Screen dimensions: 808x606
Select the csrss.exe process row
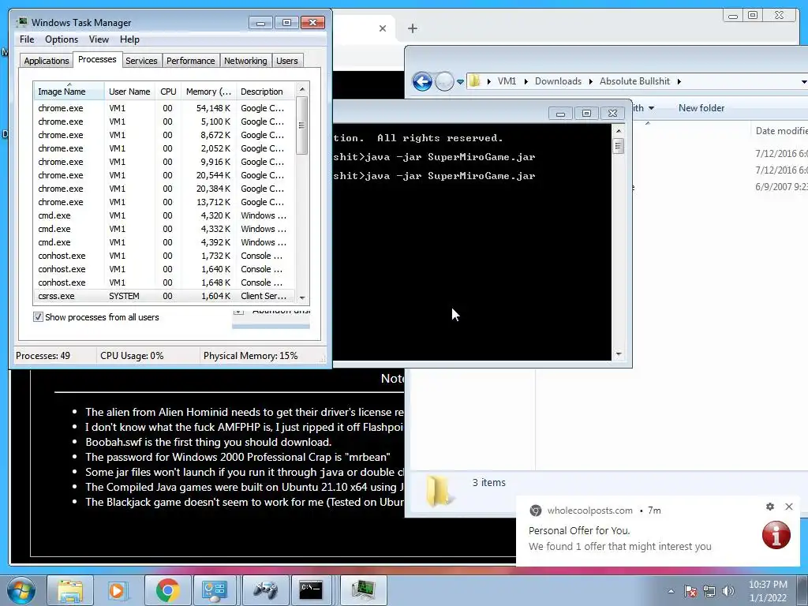click(164, 296)
